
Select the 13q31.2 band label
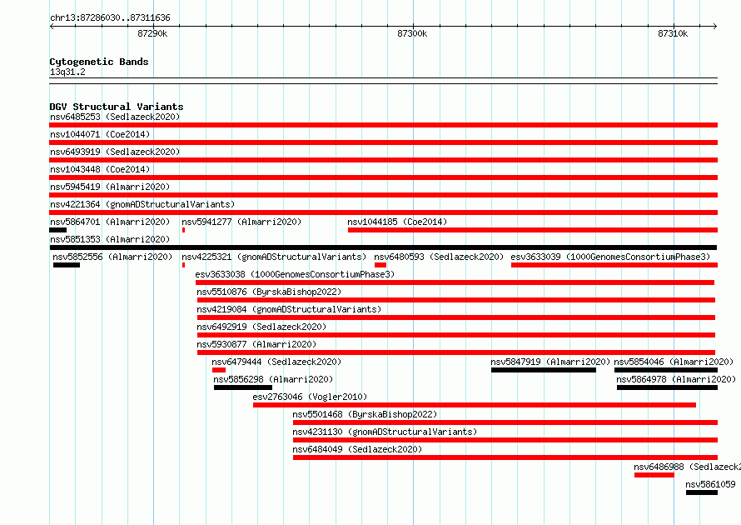click(x=67, y=72)
